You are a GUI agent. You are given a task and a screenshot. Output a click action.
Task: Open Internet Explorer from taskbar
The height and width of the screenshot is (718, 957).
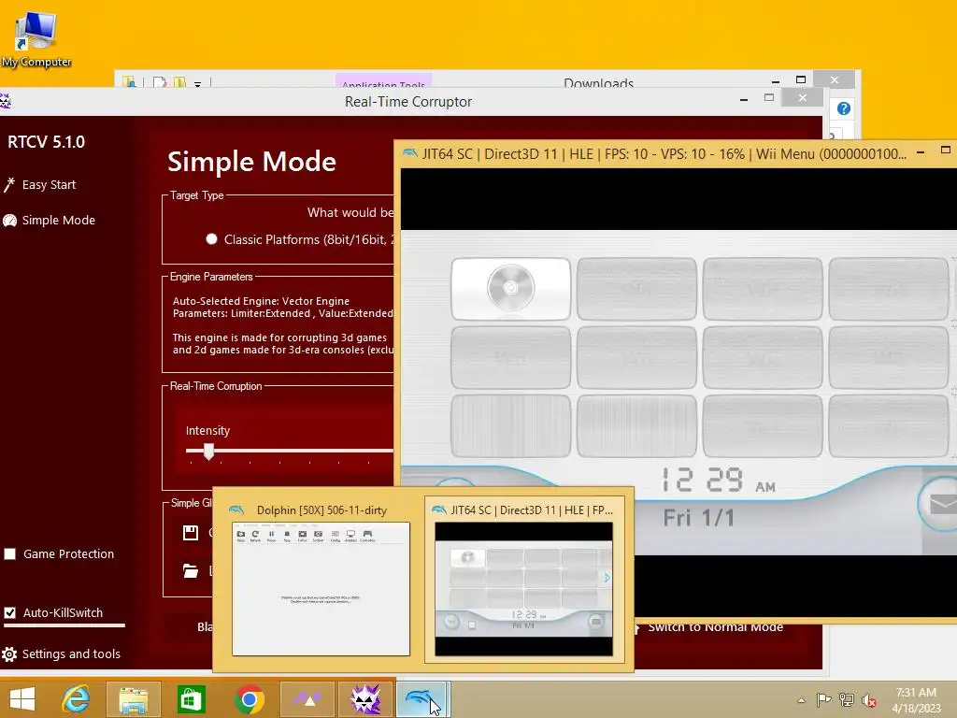coord(76,699)
